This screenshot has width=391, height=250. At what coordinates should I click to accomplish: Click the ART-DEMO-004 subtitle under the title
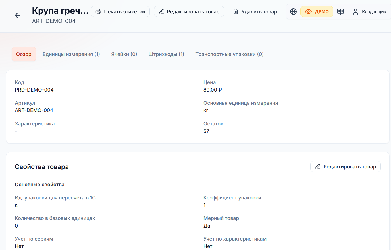[54, 21]
